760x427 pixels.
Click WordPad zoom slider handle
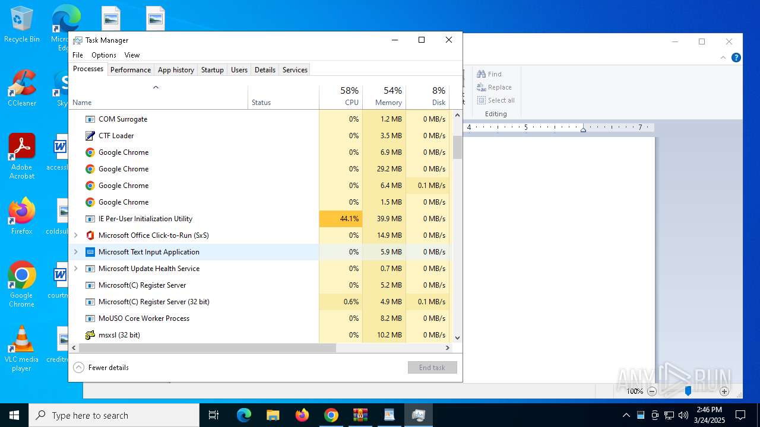coord(688,391)
